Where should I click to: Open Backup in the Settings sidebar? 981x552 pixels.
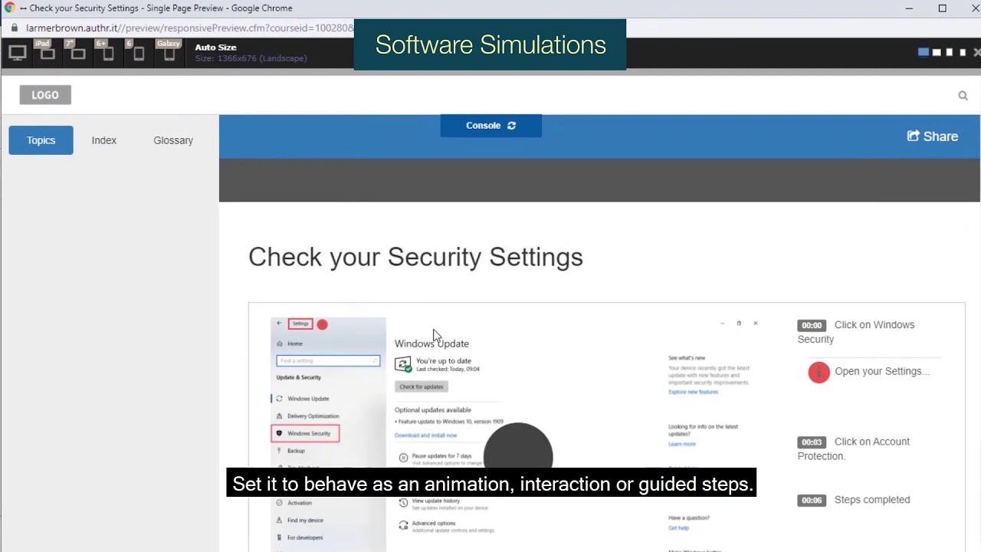296,451
